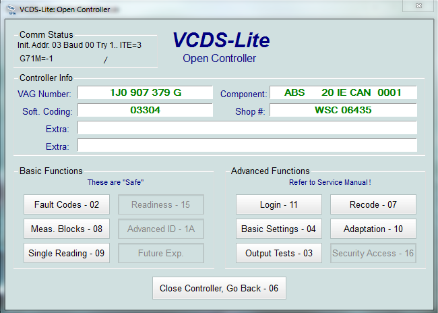Open Single Reading - 09

coord(67,253)
